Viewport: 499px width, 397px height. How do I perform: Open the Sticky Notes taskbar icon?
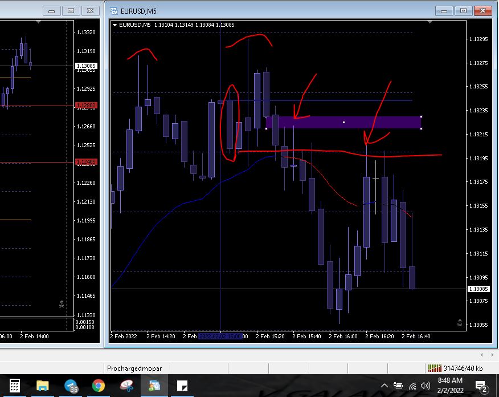[182, 386]
